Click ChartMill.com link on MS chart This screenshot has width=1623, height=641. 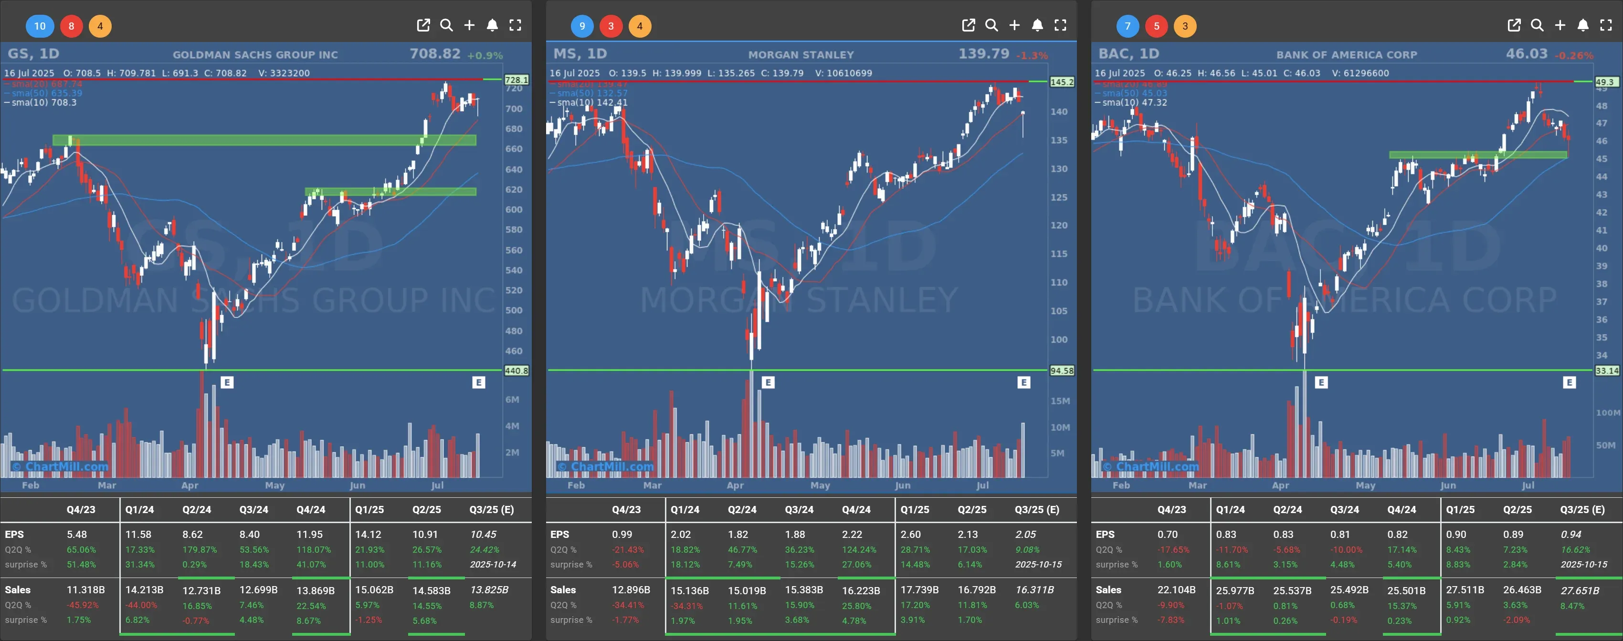coord(605,467)
